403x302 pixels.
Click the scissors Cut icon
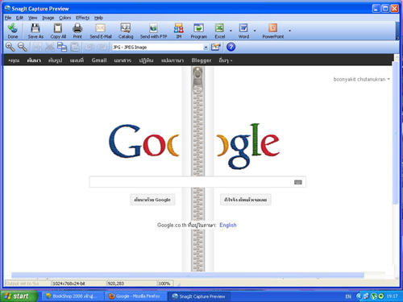(x=50, y=48)
